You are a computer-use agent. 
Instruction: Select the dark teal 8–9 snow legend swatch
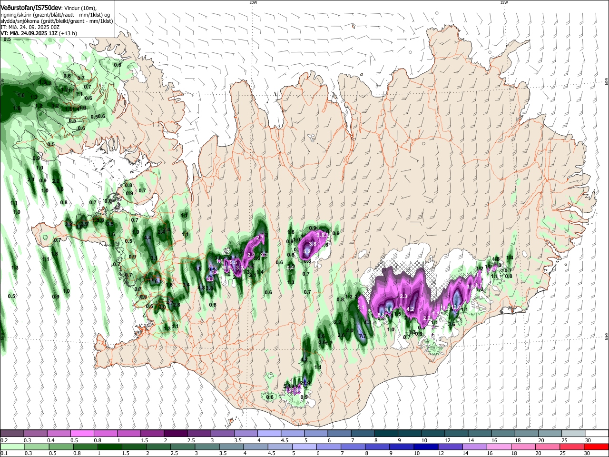tap(386, 434)
